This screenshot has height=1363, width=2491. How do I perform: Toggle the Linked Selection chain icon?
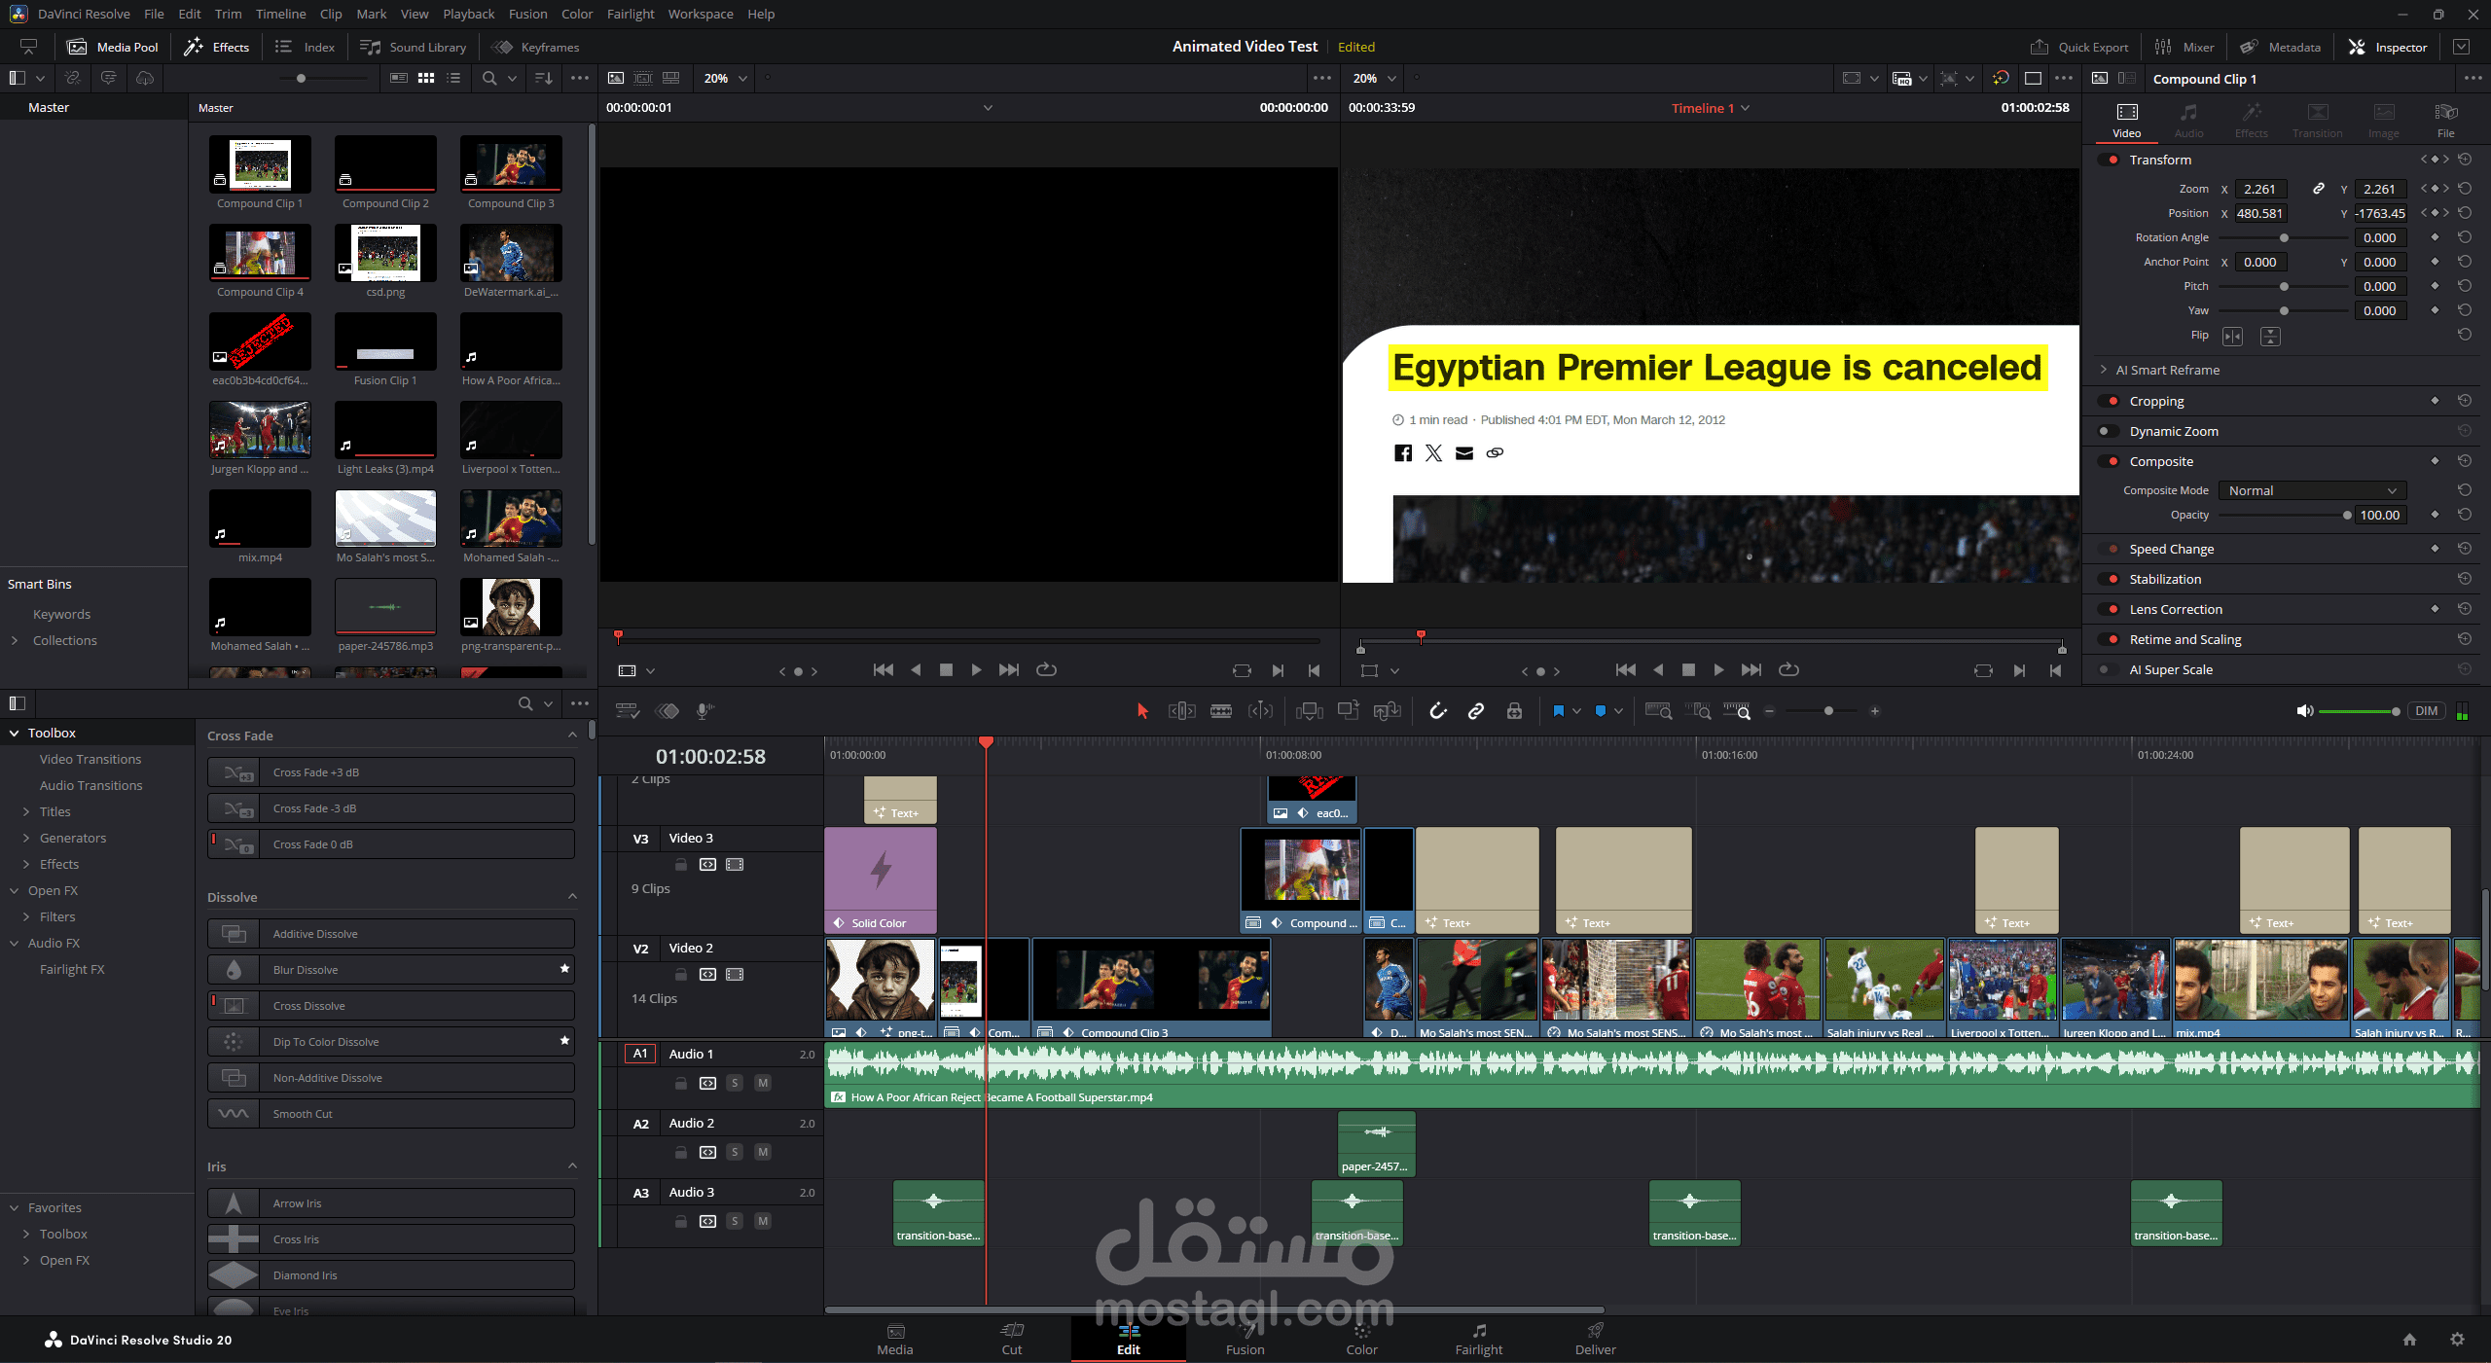(x=1476, y=711)
